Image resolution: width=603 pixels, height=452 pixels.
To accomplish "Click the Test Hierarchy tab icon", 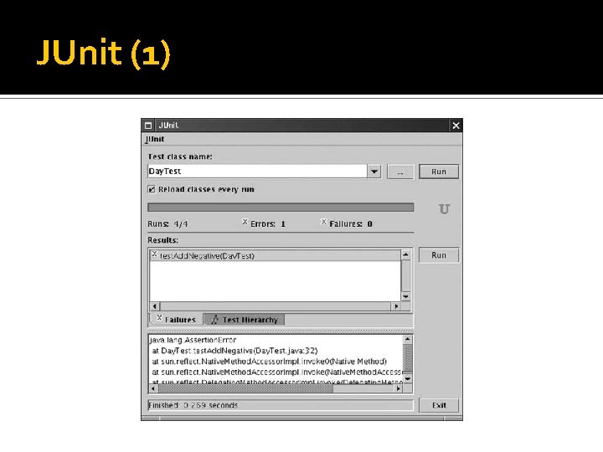I will [214, 320].
